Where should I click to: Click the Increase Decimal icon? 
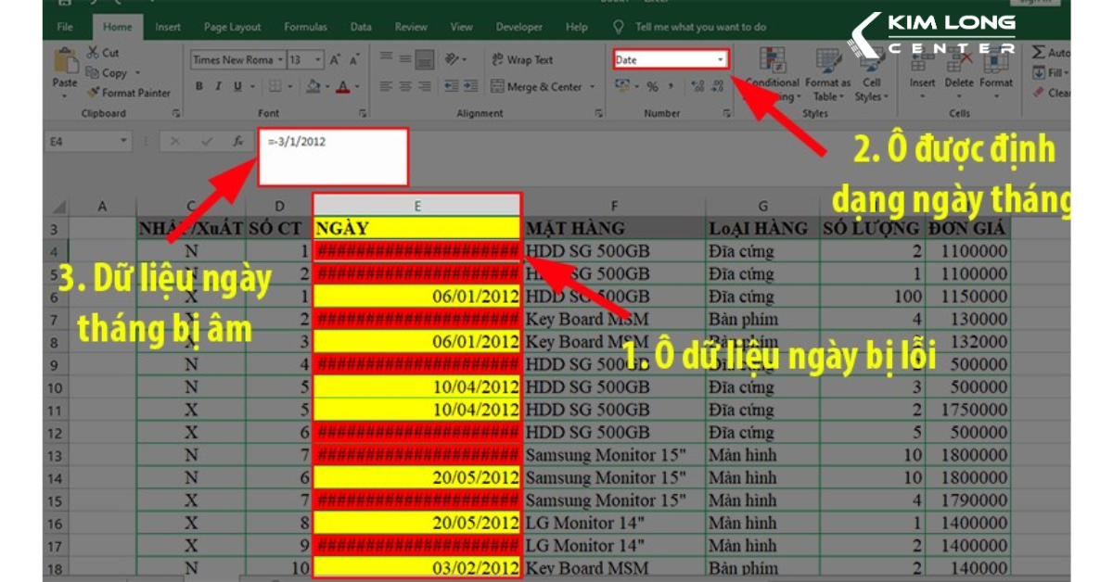(x=697, y=86)
